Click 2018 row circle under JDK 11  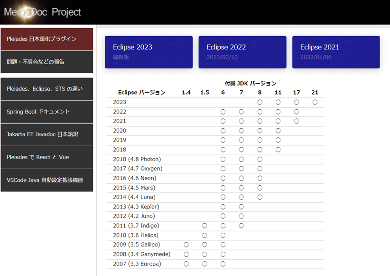coord(278,150)
